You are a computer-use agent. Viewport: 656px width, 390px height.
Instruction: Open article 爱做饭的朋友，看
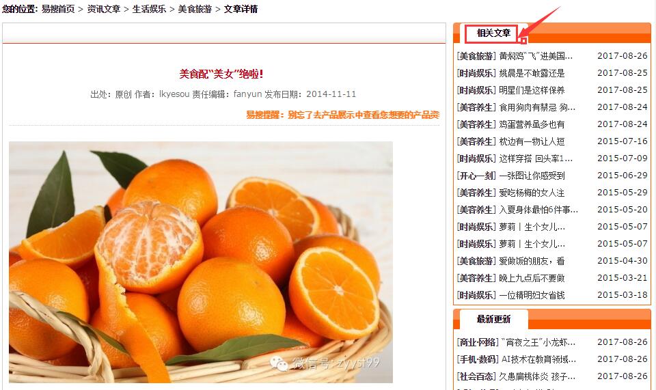click(532, 262)
